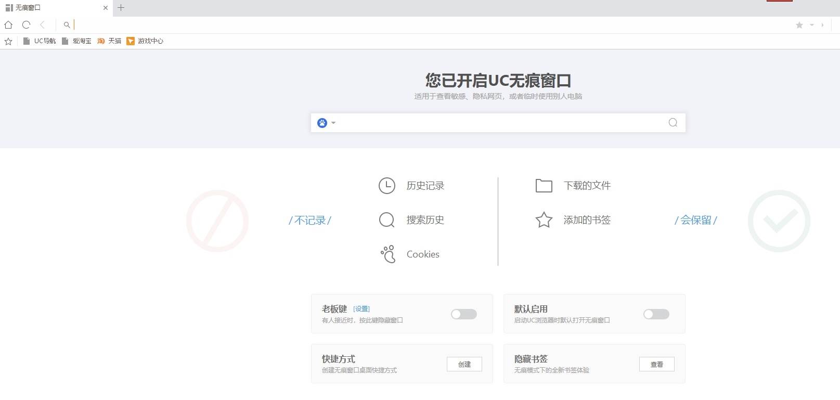Focus the address bar input
Screen dimensions: 840x400
(432, 24)
